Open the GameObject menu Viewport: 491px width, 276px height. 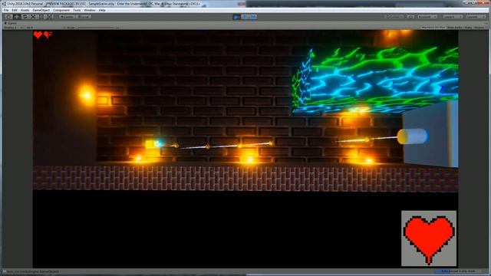[x=41, y=10]
